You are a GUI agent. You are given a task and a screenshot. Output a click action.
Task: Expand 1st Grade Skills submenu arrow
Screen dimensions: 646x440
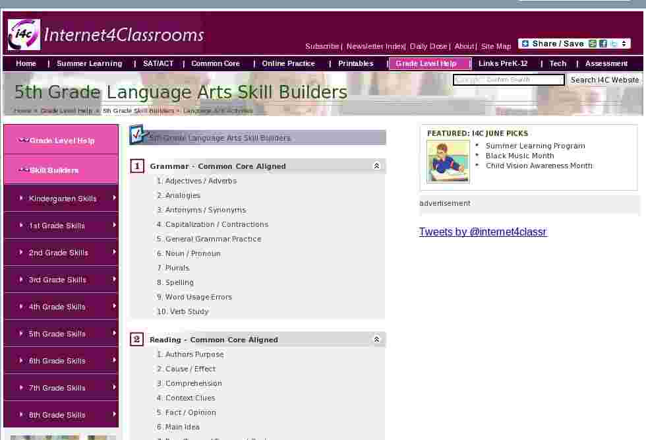click(114, 225)
